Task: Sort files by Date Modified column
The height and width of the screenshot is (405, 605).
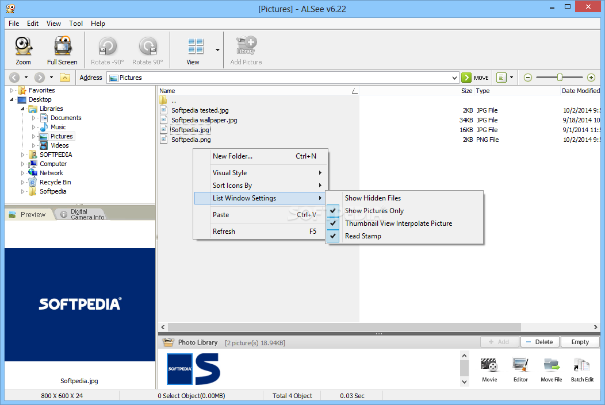Action: coord(580,91)
